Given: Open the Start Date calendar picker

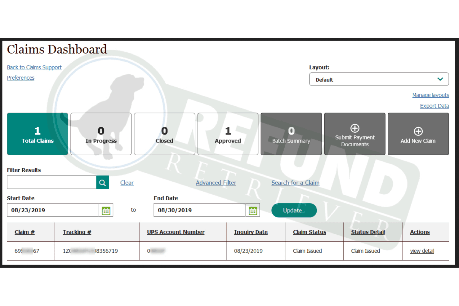Looking at the screenshot, I should [x=106, y=211].
